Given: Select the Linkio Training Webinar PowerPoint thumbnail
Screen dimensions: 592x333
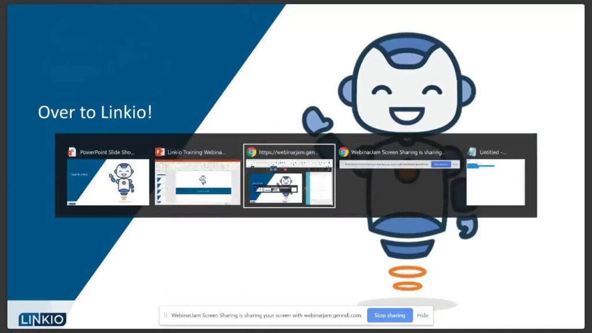Looking at the screenshot, I should (x=198, y=182).
